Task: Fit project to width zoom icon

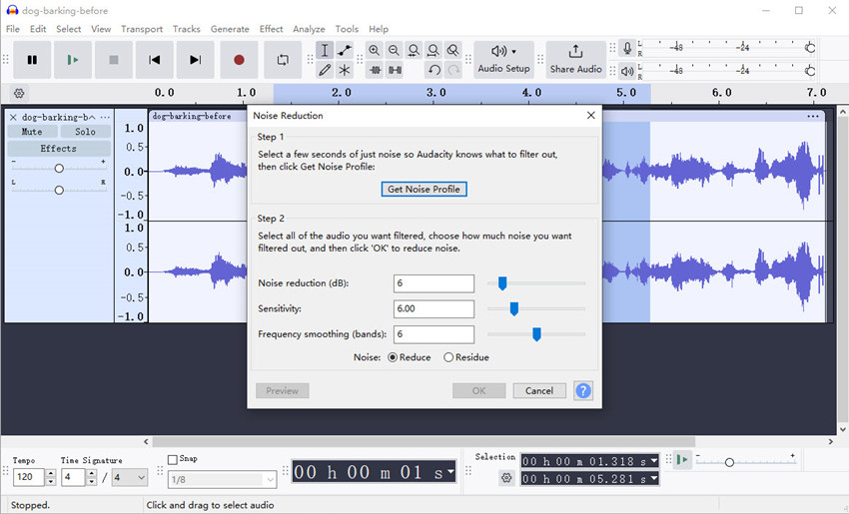Action: pyautogui.click(x=433, y=50)
